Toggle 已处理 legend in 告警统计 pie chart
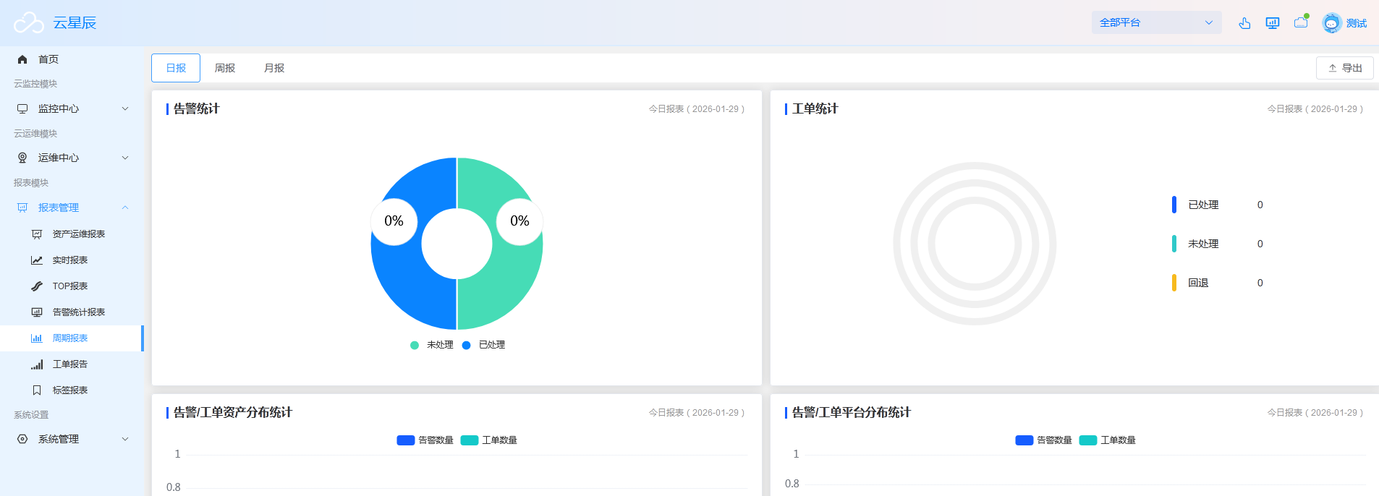This screenshot has height=496, width=1379. (483, 345)
